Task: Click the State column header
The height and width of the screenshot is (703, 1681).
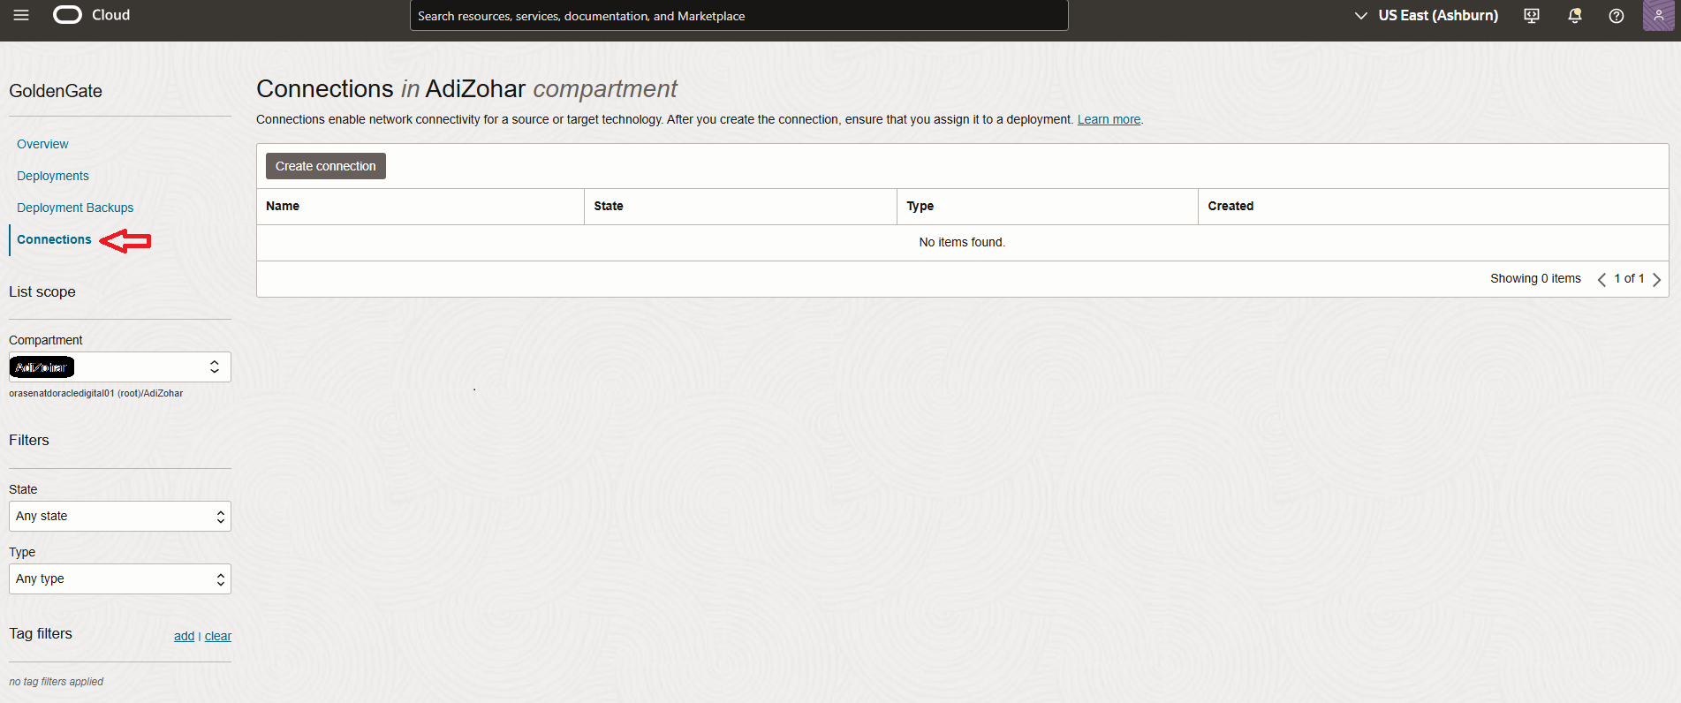Action: (x=740, y=206)
